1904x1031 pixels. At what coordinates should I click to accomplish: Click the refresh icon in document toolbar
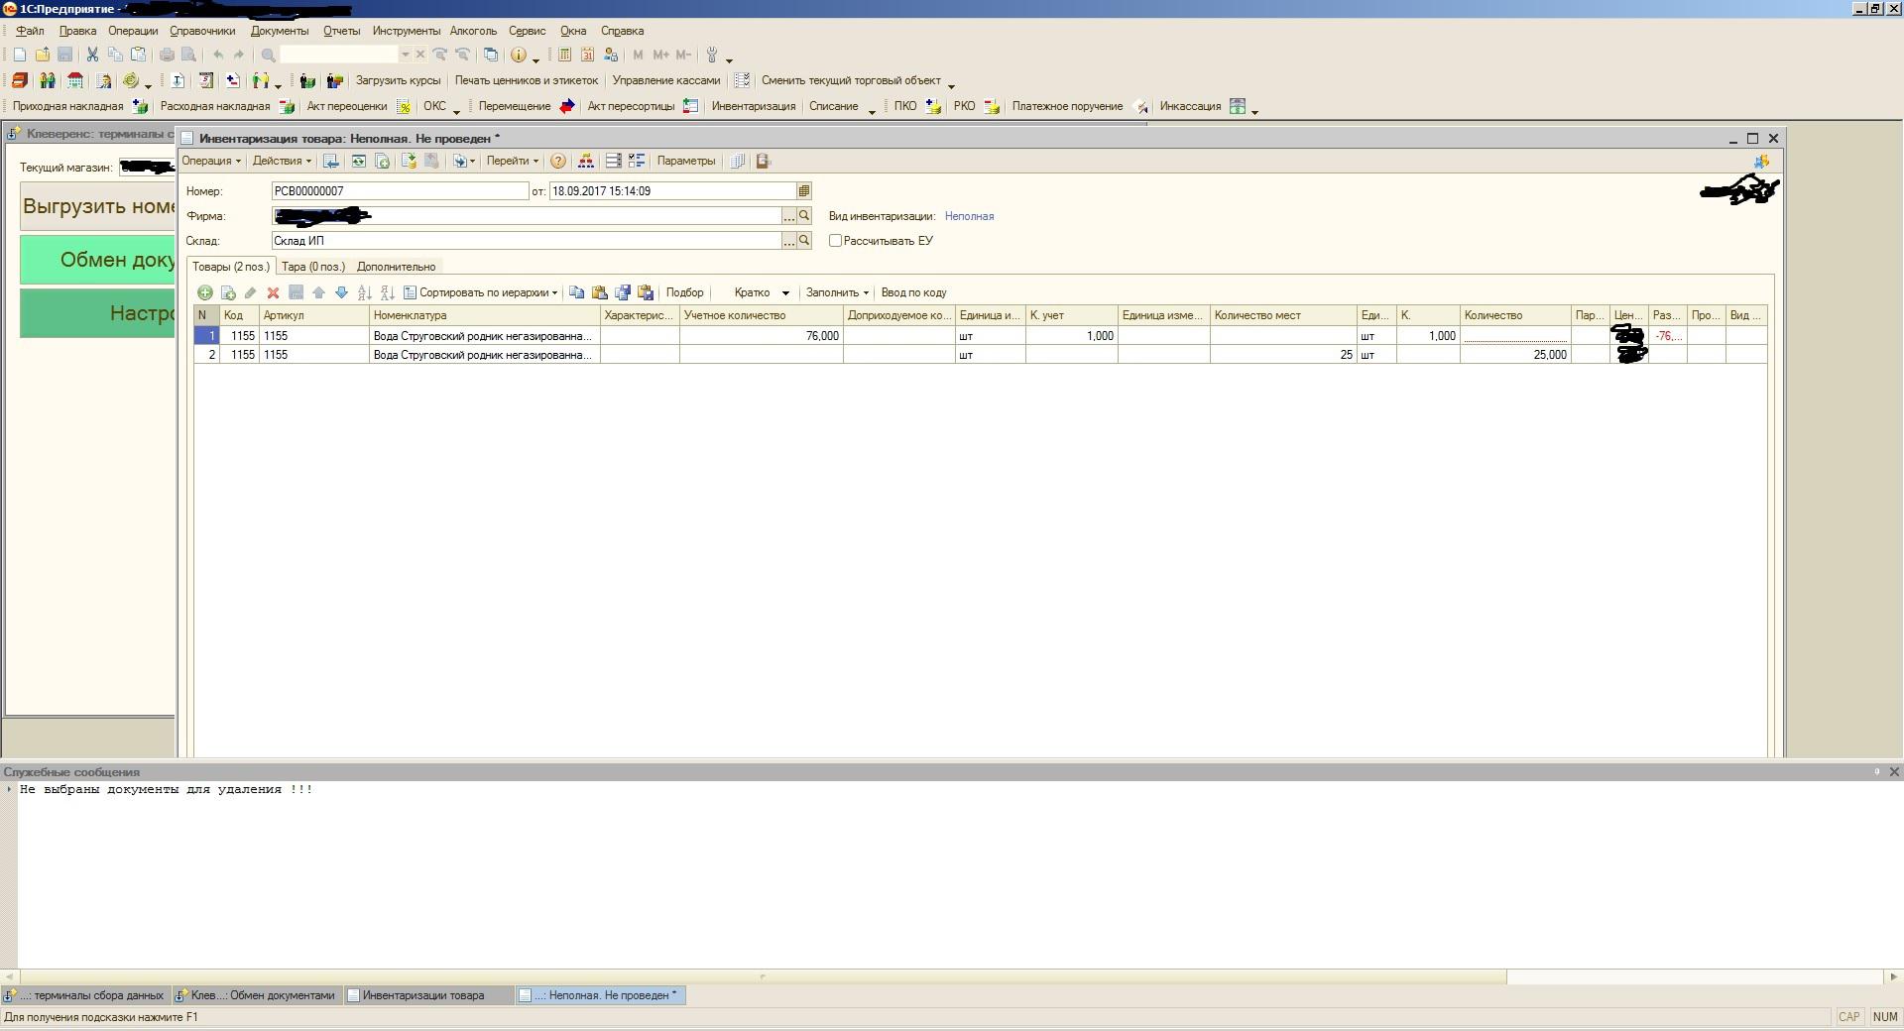pos(358,161)
